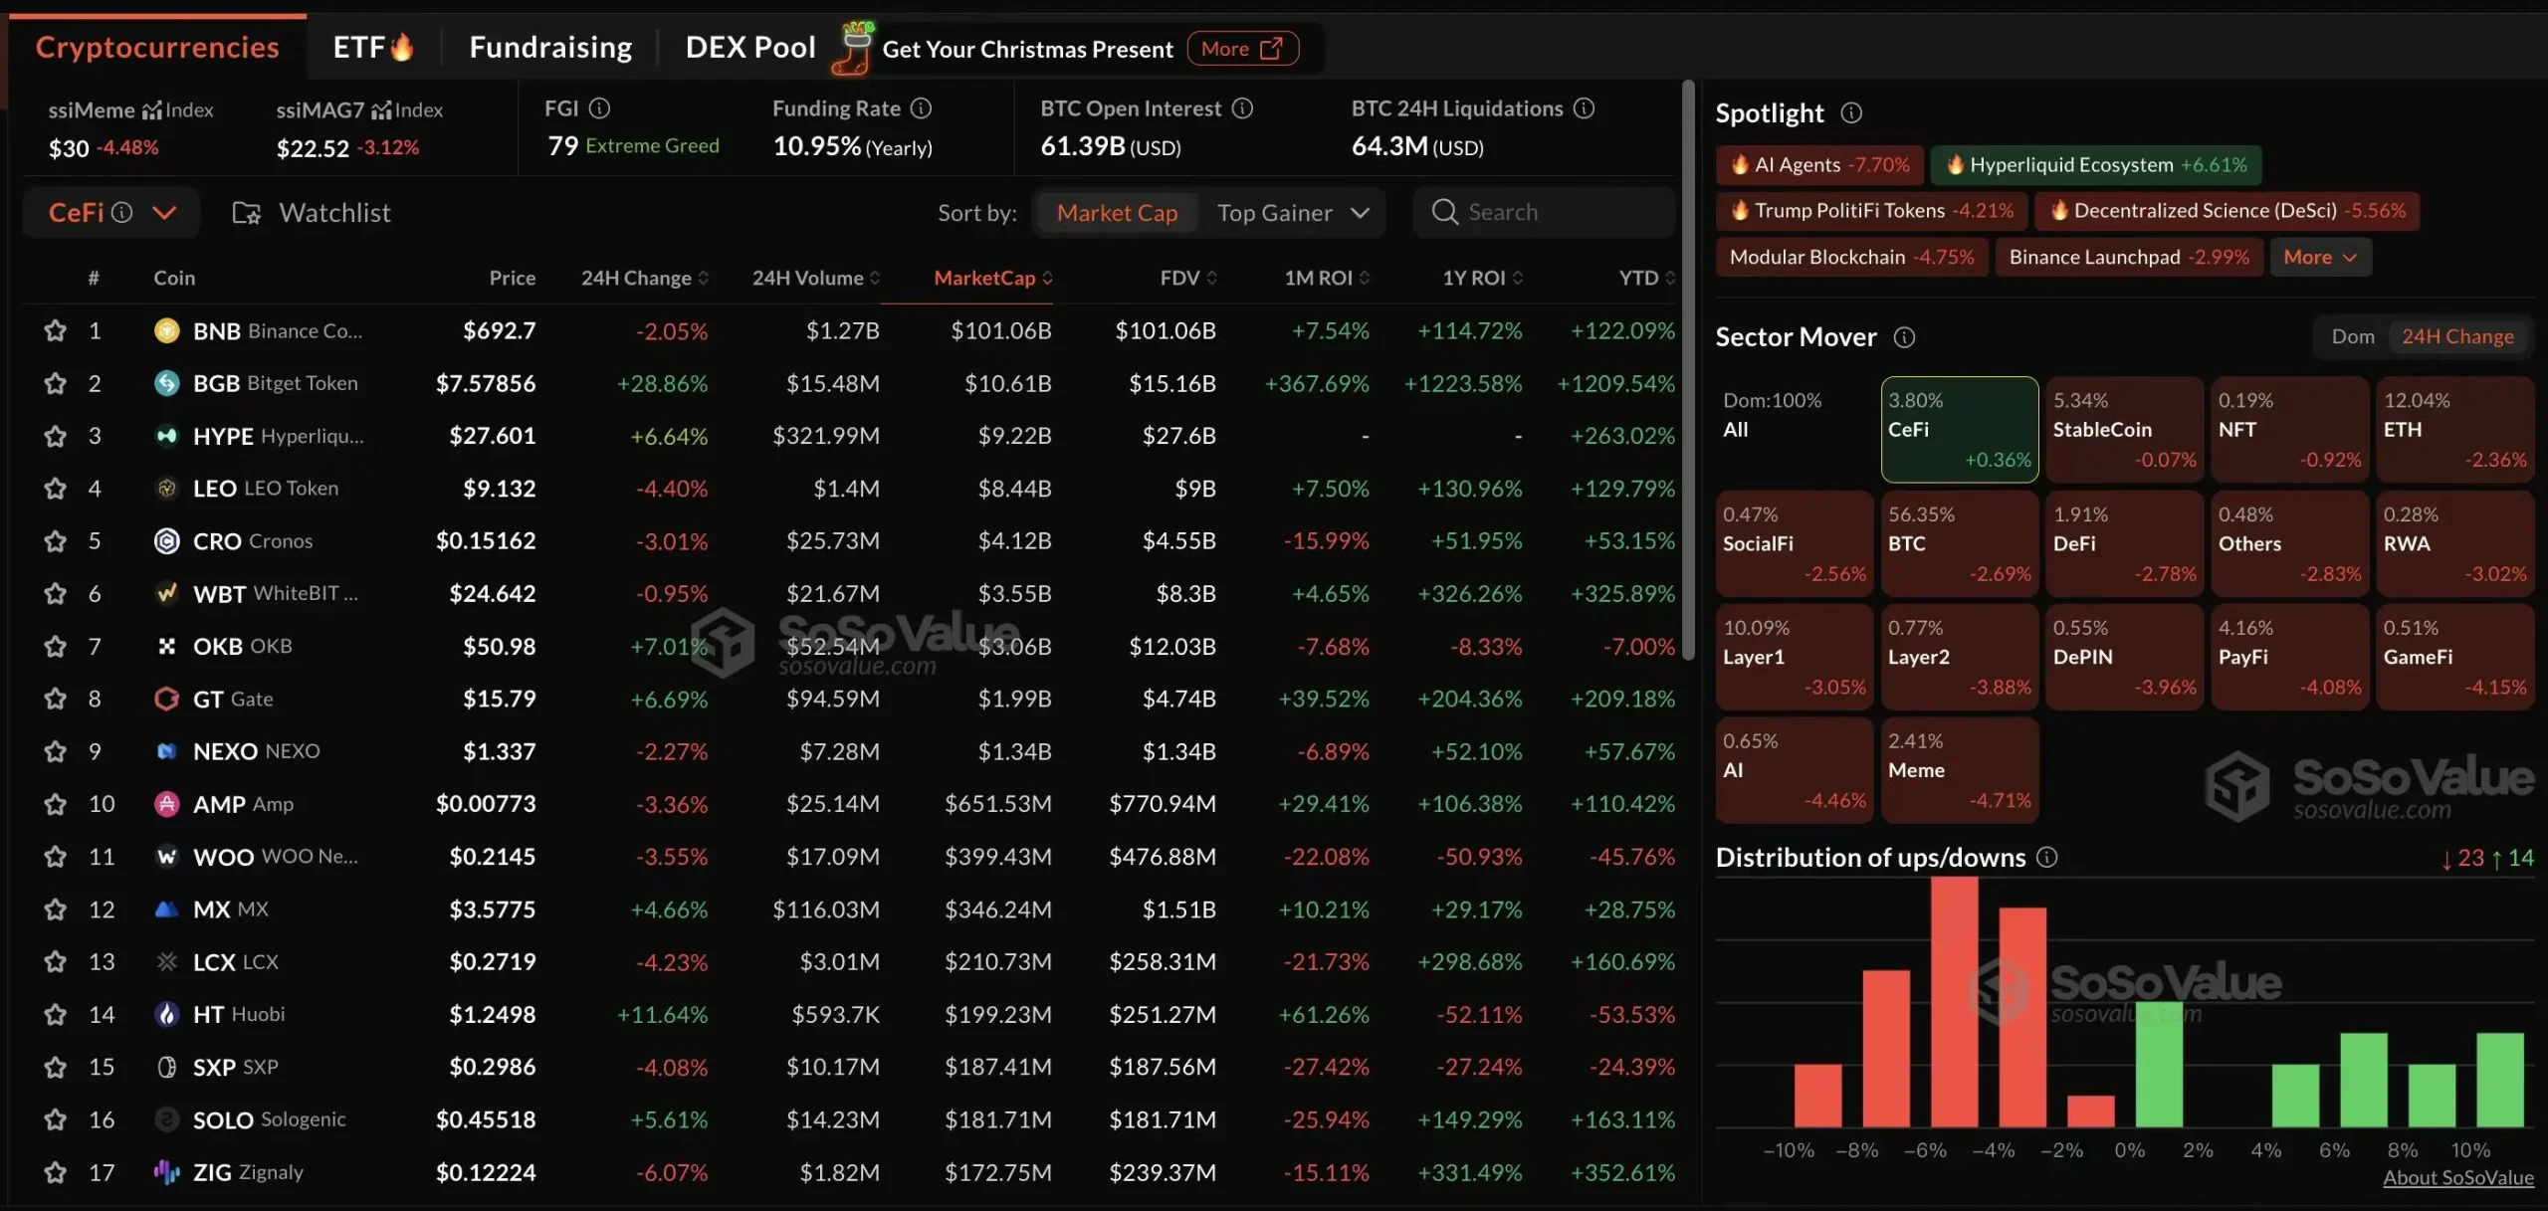Open the About SoSoValue link

pyautogui.click(x=2457, y=1178)
